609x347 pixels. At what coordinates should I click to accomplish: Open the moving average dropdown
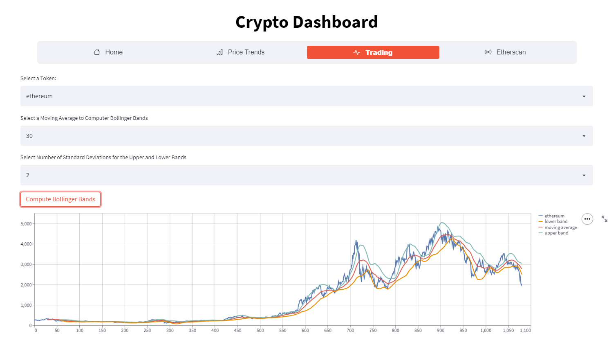[x=307, y=135]
